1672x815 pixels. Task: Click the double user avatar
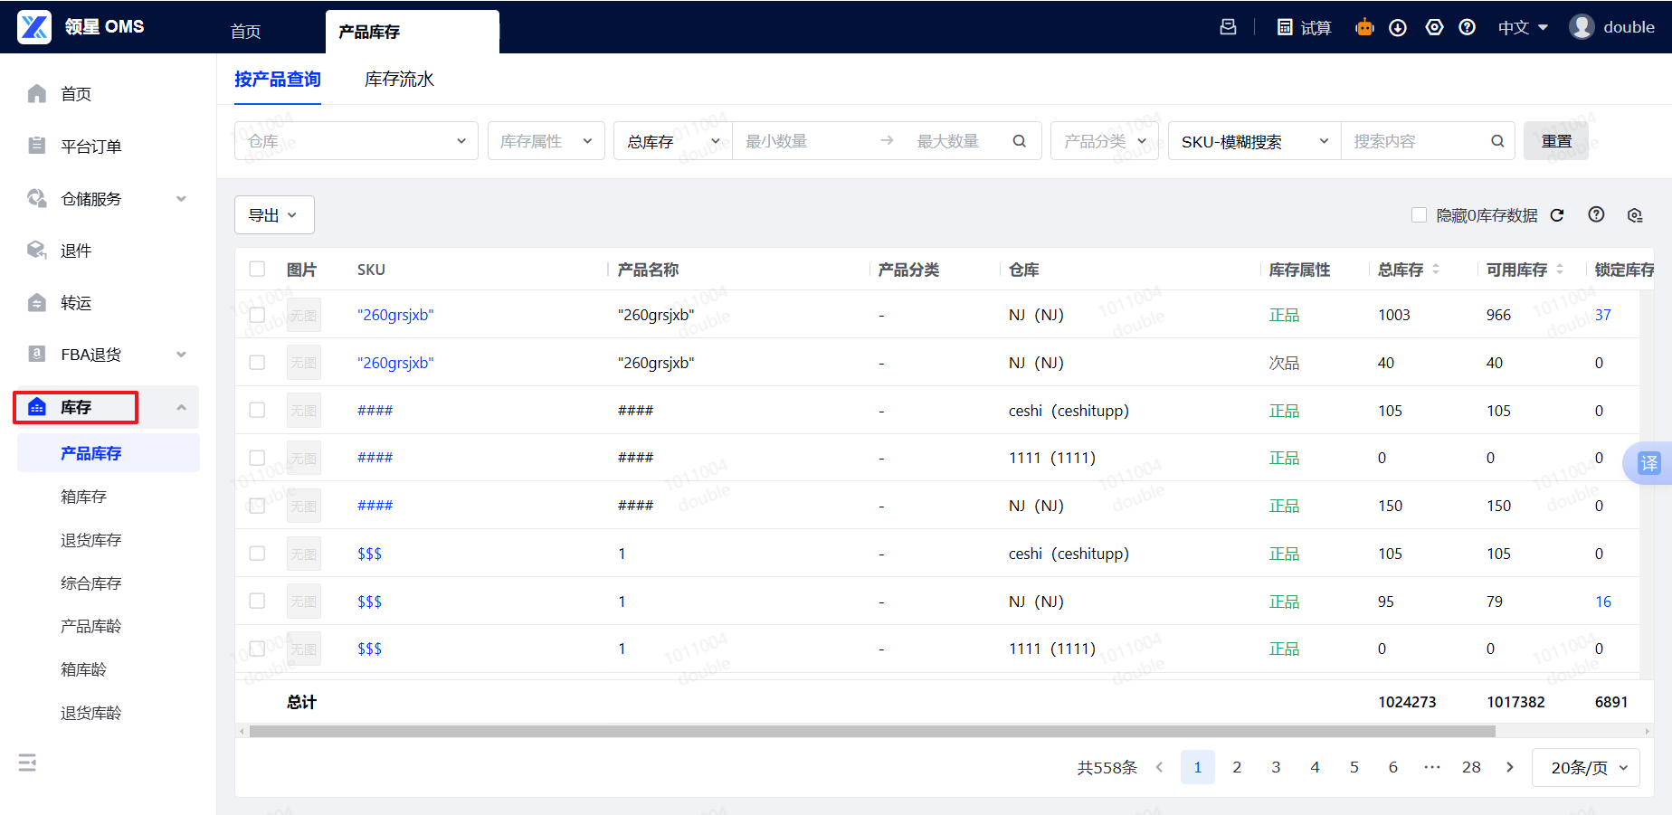click(1582, 27)
